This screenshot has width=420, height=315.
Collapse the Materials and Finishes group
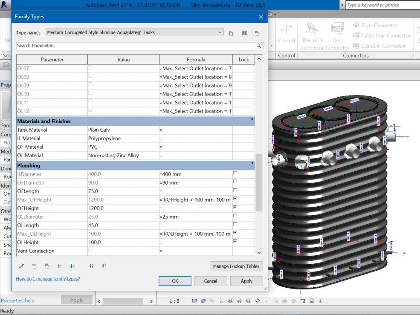pyautogui.click(x=252, y=119)
